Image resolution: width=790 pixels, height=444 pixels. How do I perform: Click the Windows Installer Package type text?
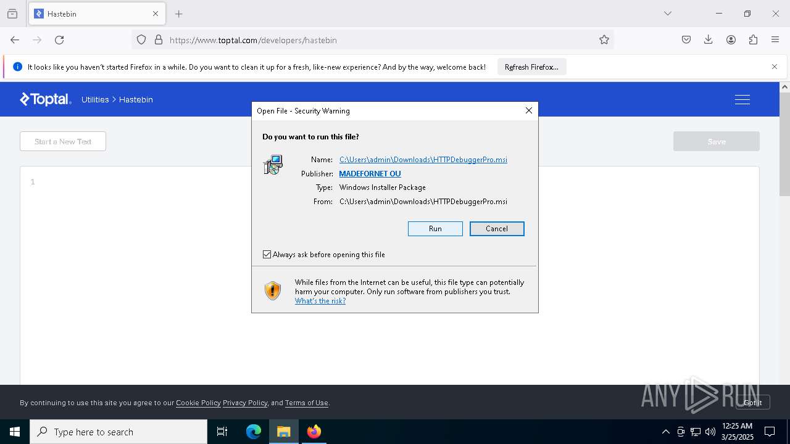[x=383, y=187]
